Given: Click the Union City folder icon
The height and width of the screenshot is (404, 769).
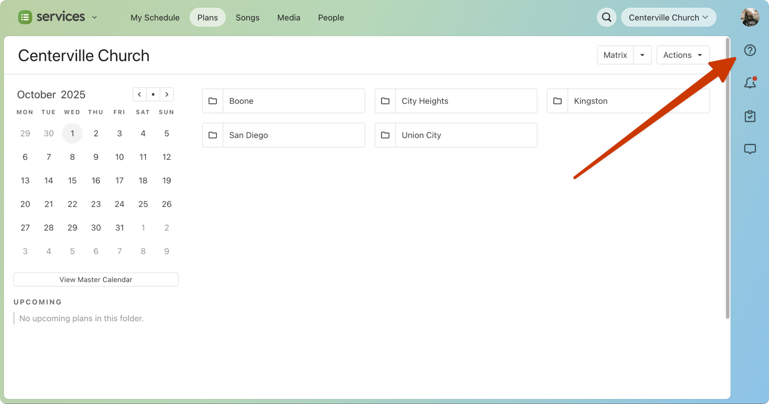Looking at the screenshot, I should click(385, 135).
